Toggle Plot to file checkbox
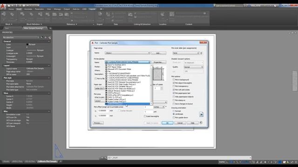Image resolution: width=298 pixels, height=167 pixels. tap(96, 78)
